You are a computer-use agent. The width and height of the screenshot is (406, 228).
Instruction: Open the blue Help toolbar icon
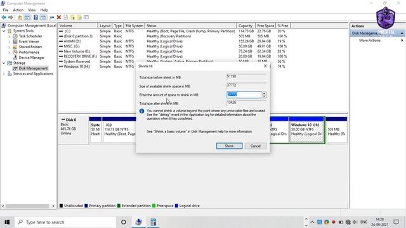click(36, 17)
